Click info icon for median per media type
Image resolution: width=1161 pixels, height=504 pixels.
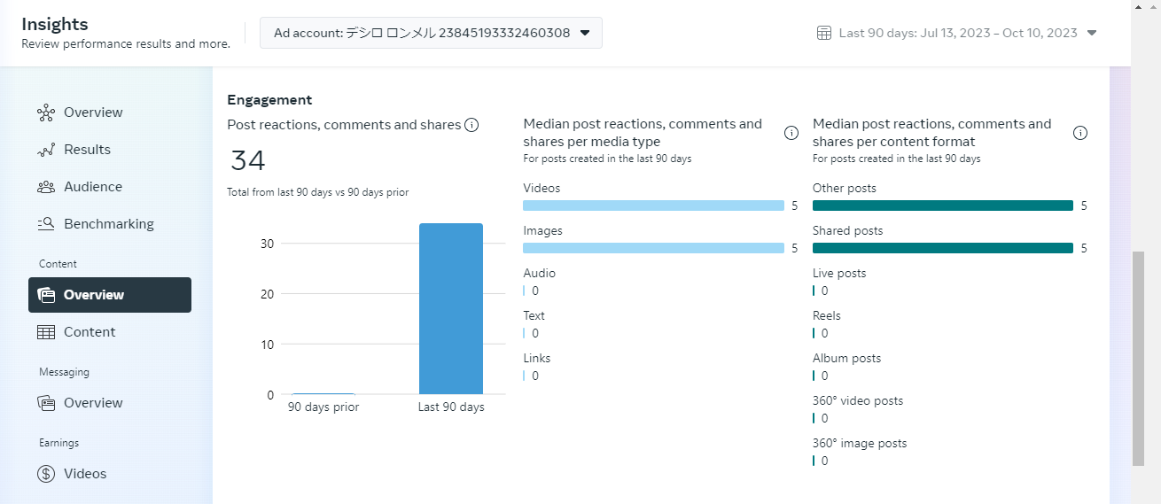coord(791,133)
